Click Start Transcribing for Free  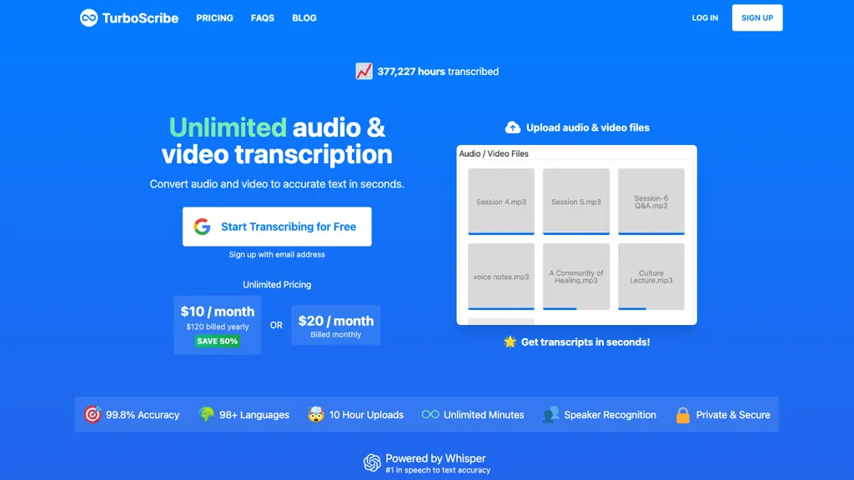(x=277, y=226)
